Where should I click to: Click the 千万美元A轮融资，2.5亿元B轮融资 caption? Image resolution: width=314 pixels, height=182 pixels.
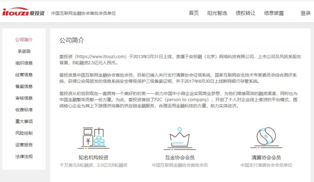[x=94, y=165]
